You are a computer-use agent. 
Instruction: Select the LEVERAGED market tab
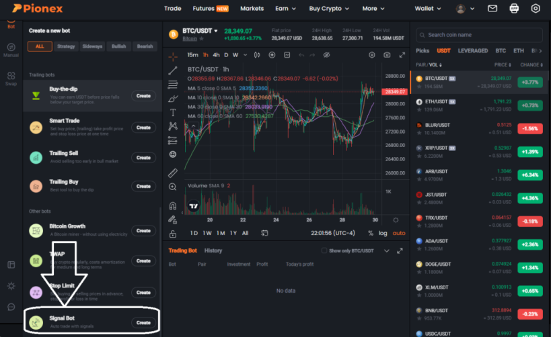473,51
